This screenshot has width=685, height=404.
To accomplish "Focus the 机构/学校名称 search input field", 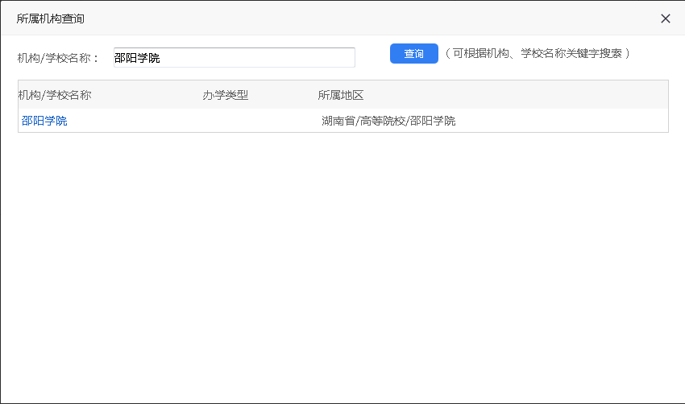I will (234, 57).
